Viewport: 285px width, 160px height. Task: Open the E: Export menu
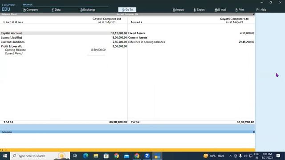(x=199, y=10)
